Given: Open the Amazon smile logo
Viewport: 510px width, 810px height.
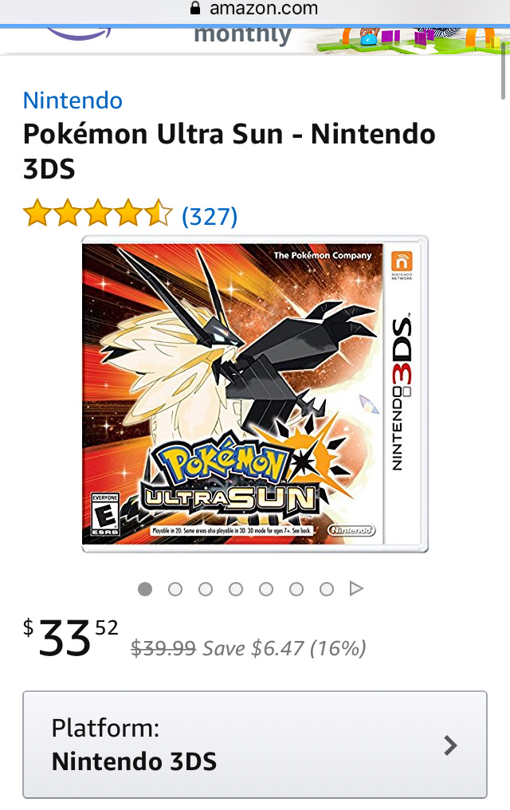Looking at the screenshot, I should 78,34.
